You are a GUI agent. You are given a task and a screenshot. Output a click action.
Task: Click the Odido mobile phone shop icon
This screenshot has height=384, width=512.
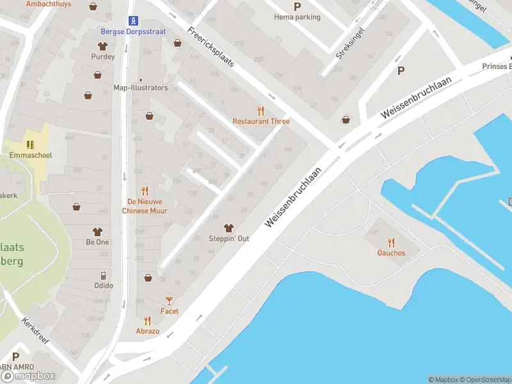click(103, 276)
